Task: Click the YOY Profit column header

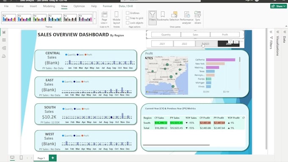Action: (x=233, y=118)
